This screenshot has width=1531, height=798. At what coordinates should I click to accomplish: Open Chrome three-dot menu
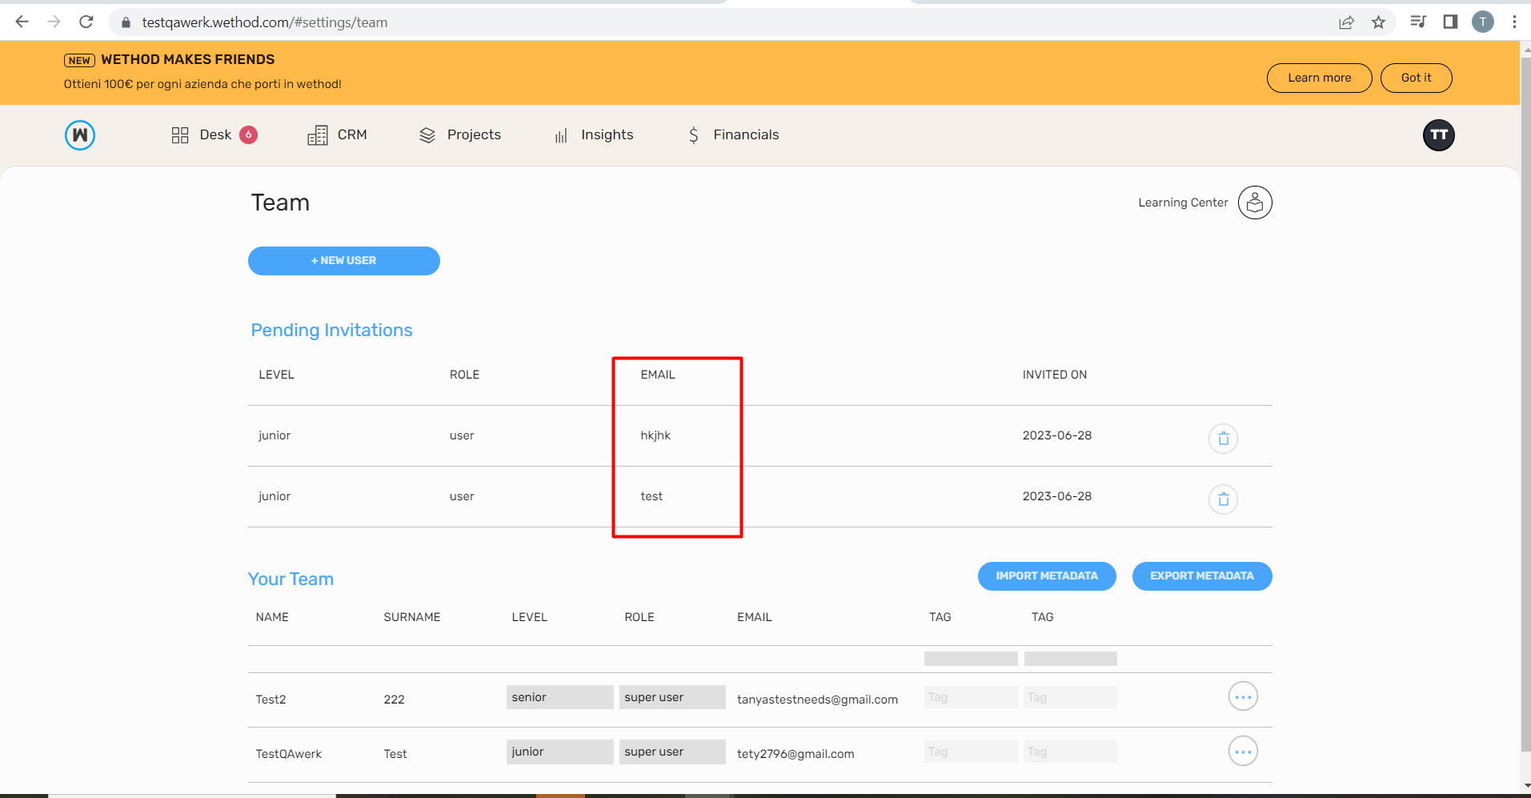[x=1514, y=22]
